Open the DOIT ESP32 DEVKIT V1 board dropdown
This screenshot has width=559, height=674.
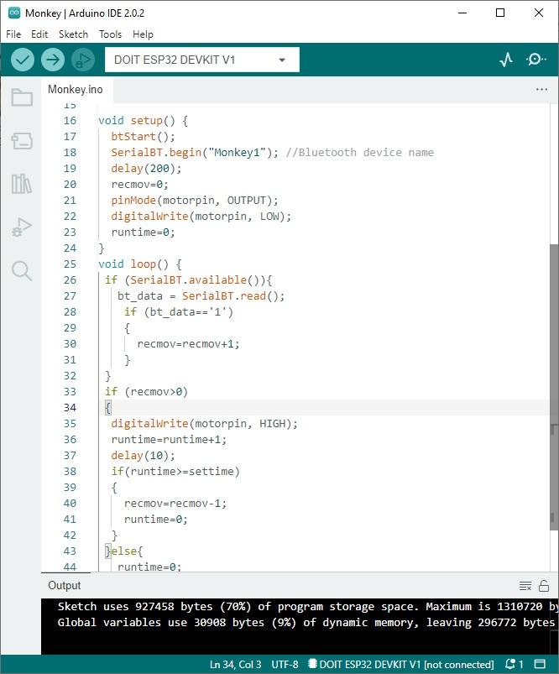202,60
